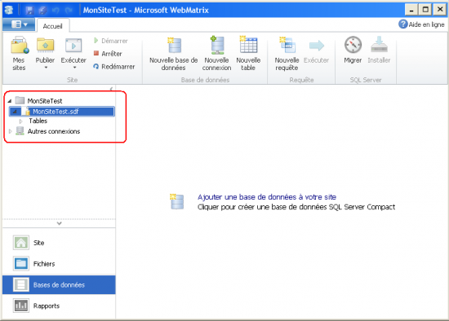
Task: Click the Publier ribbon icon
Action: pyautogui.click(x=45, y=46)
